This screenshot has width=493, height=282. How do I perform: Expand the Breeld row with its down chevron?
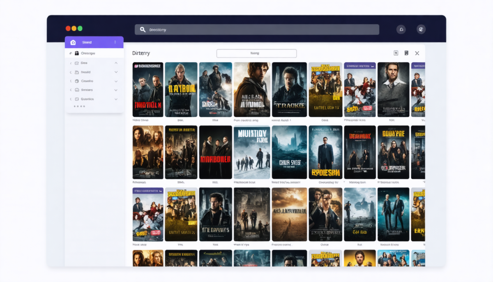[x=116, y=72]
